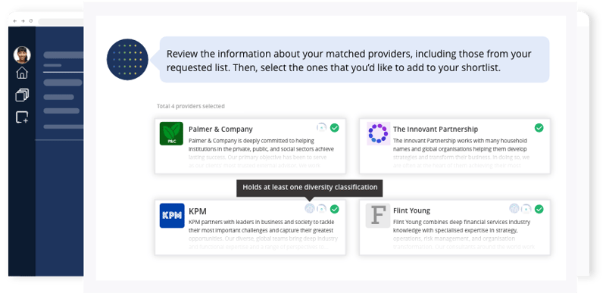This screenshot has height=293, width=606.
Task: Click the stacked documents sidebar icon
Action: click(22, 95)
